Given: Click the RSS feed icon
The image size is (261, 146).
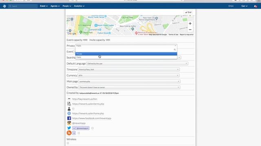Looking at the screenshot, I should coord(69,133).
